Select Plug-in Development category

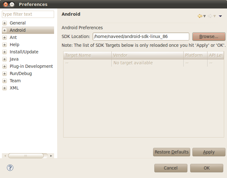31,66
